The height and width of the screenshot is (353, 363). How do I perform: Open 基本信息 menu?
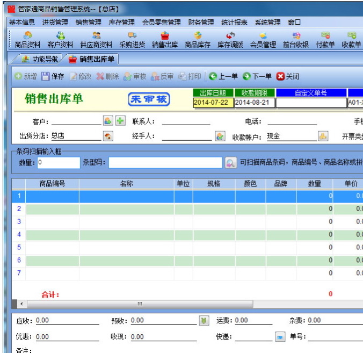(x=22, y=22)
